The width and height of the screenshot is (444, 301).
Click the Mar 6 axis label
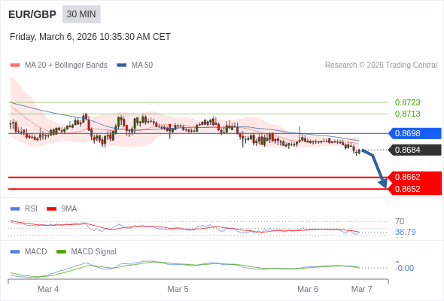(308, 289)
